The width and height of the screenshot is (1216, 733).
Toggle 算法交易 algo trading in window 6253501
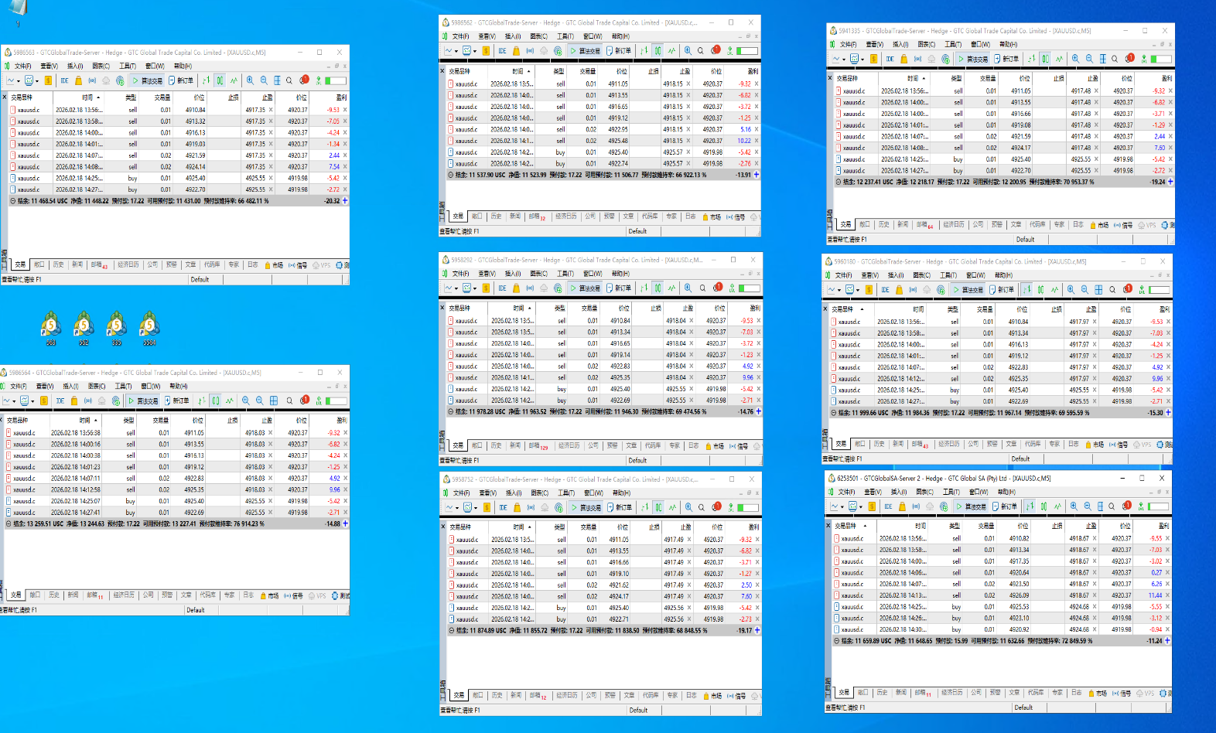(971, 506)
